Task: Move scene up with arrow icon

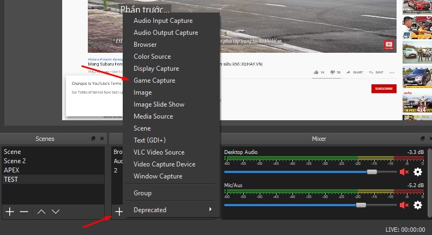Action: pyautogui.click(x=41, y=212)
